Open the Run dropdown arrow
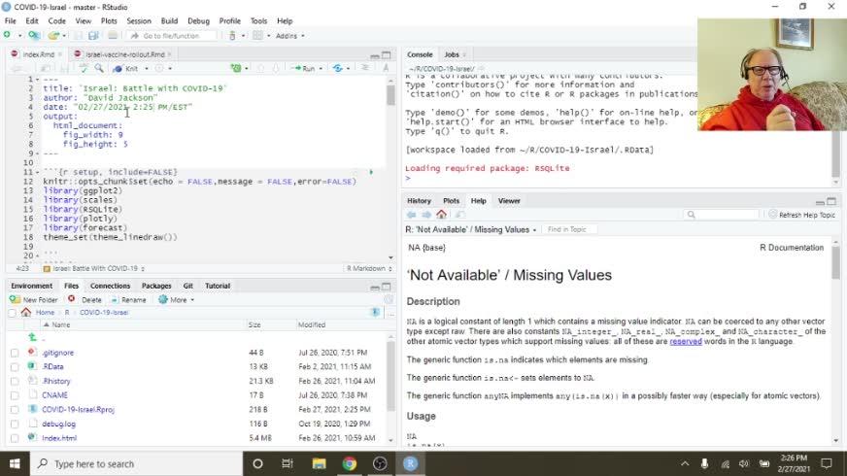This screenshot has width=847, height=476. click(x=321, y=69)
